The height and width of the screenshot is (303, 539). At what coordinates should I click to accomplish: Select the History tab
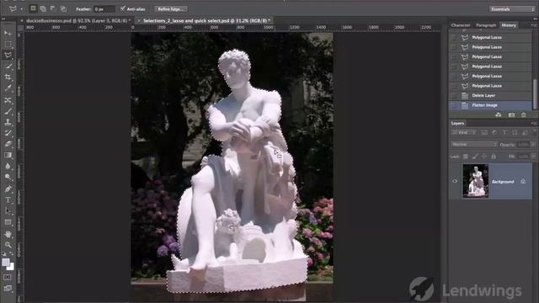(509, 25)
